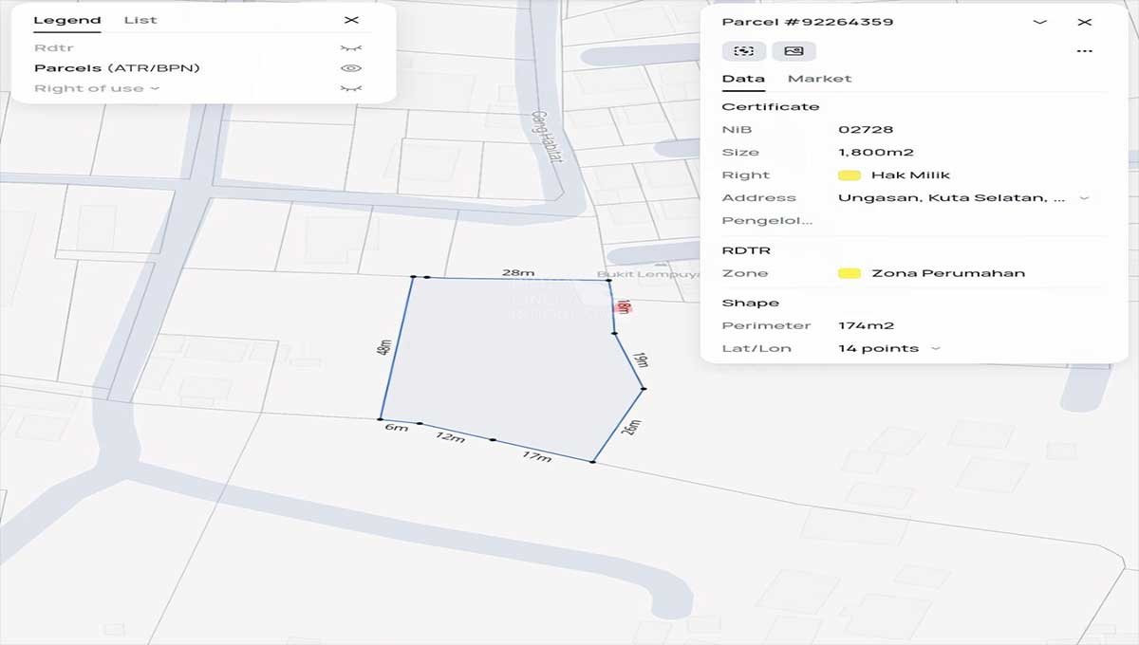Click the 6m edge label on parcel
The image size is (1139, 645).
[x=397, y=428]
